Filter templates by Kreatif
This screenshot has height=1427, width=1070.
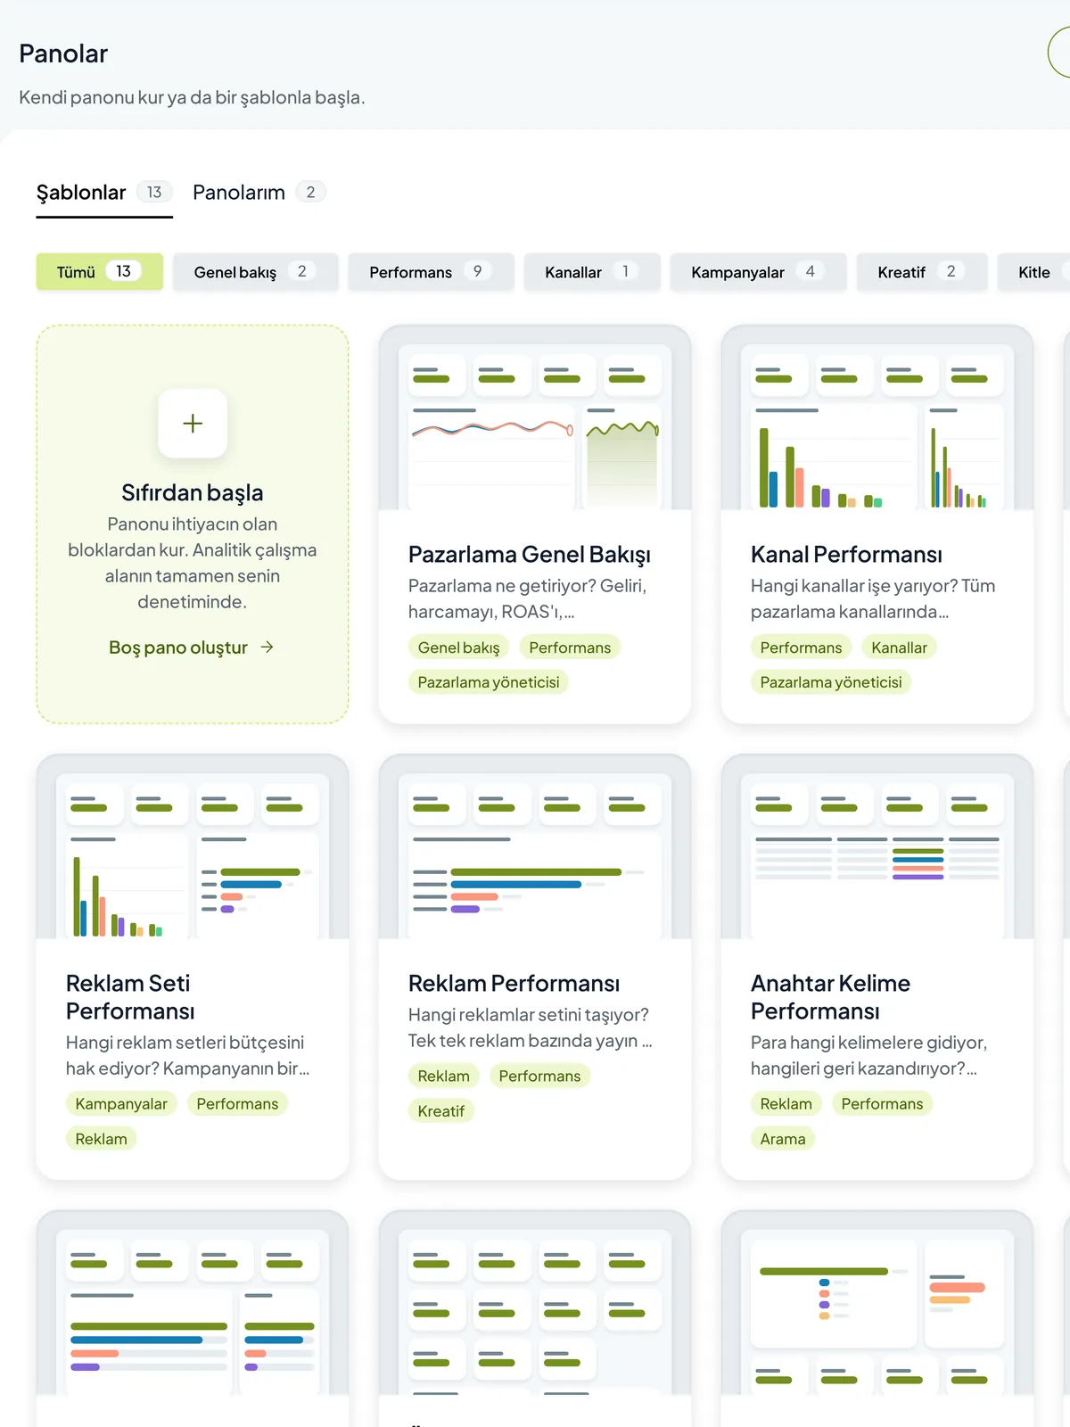tap(922, 272)
